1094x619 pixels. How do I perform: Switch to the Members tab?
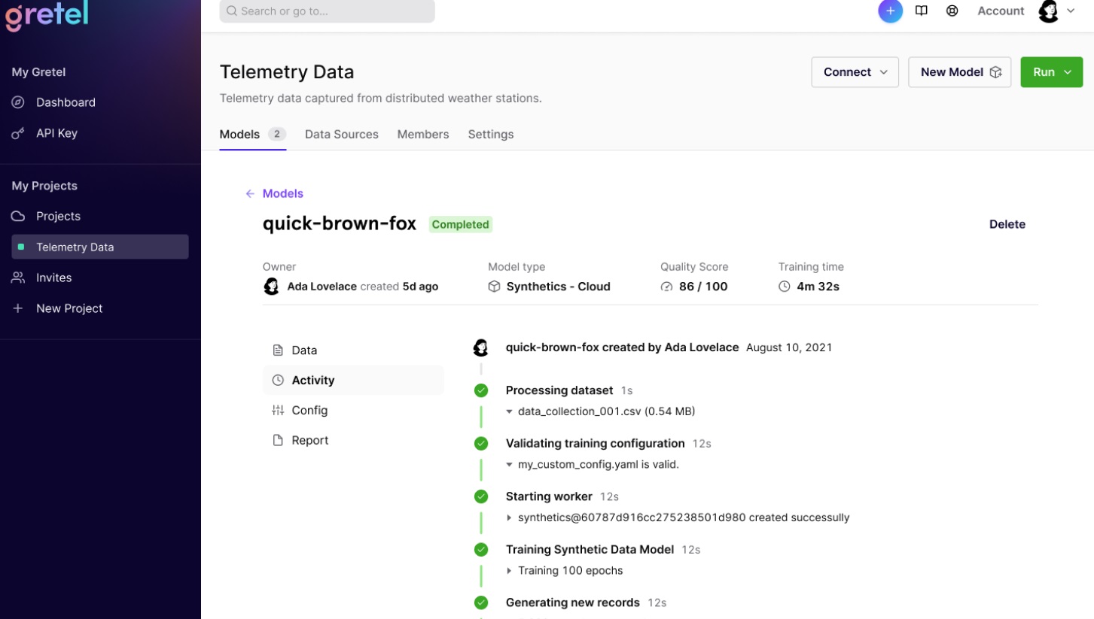(x=423, y=135)
